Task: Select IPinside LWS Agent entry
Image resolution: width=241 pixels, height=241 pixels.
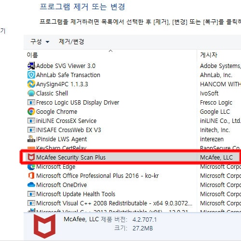Action: 61,139
